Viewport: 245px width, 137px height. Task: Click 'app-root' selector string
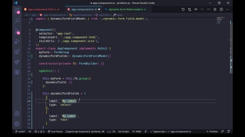(x=64, y=33)
